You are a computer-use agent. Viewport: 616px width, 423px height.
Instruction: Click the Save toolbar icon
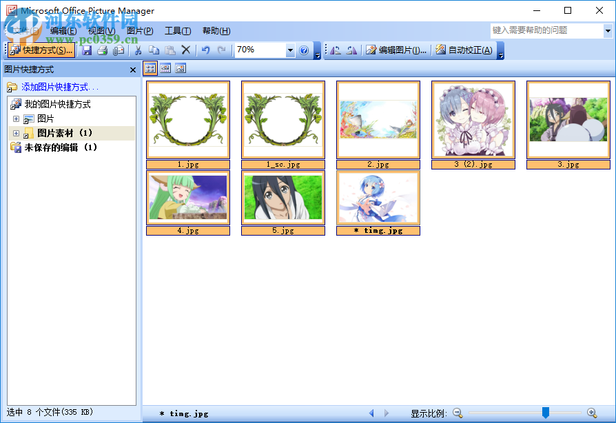pos(87,50)
